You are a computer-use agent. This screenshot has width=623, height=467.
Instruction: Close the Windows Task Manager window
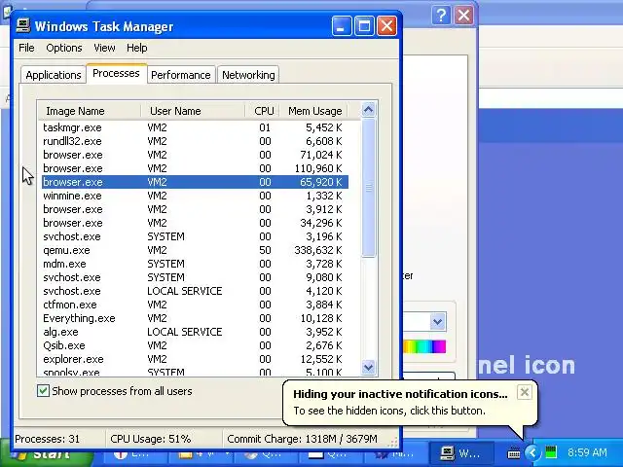tap(386, 26)
